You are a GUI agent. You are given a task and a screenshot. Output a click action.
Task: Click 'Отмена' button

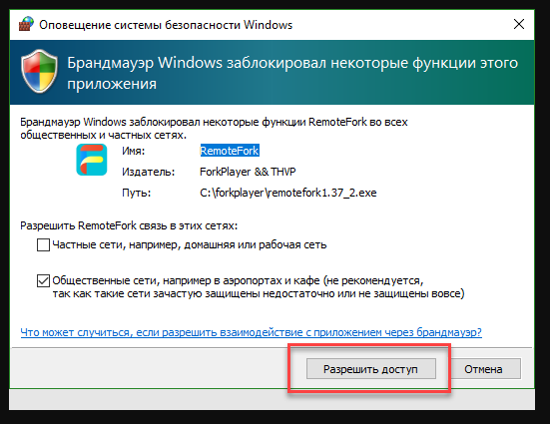pyautogui.click(x=483, y=369)
